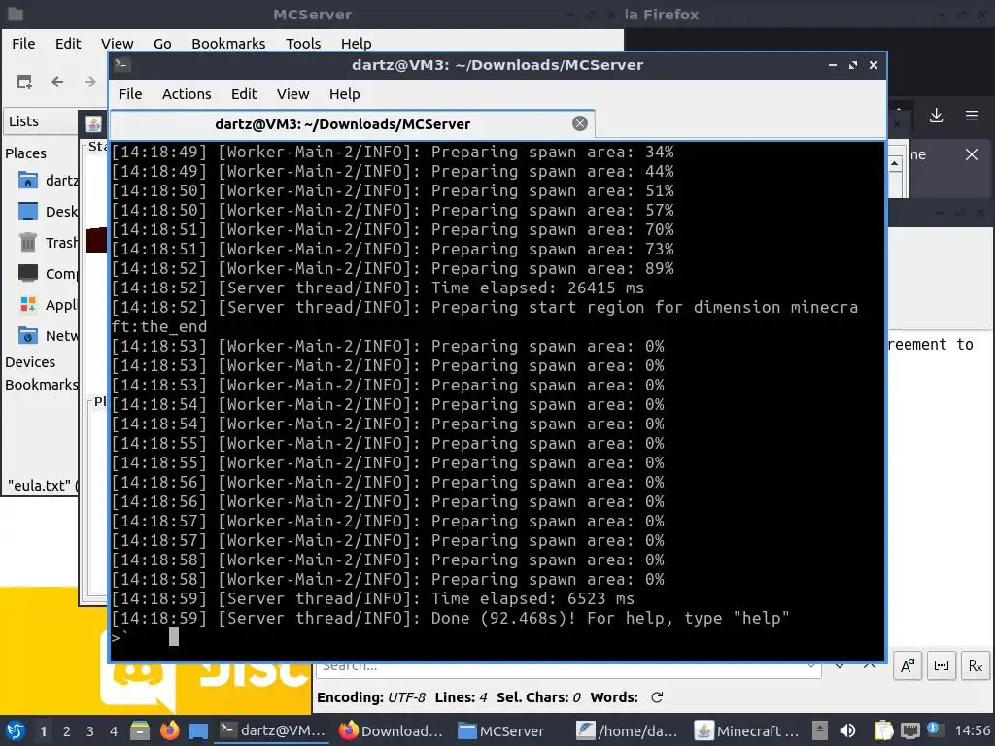995x746 pixels.
Task: Toggle regular expression search option
Action: point(976,665)
